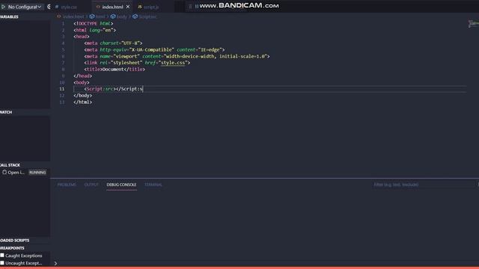Screen dimensions: 479x269
Task: Open the Debug Console panel tab
Action: (121, 185)
